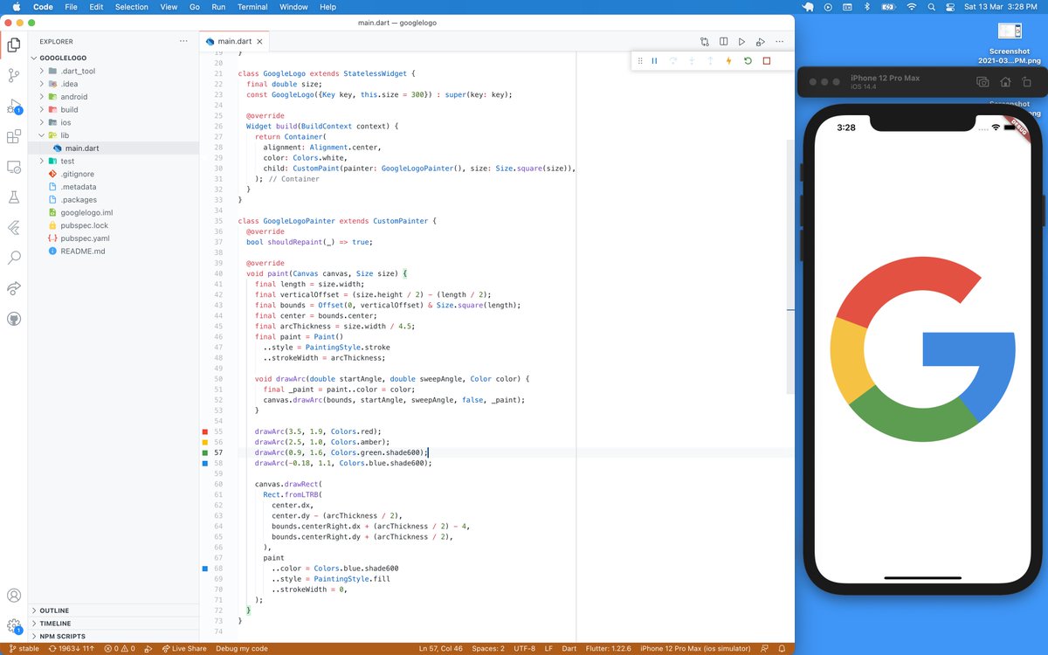The height and width of the screenshot is (655, 1048).
Task: Open the Testing beaker view
Action: tap(14, 197)
